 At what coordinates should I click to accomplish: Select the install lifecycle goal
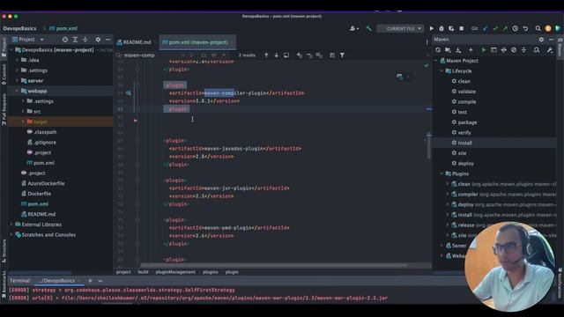coord(464,143)
